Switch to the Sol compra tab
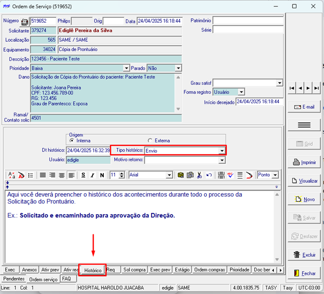Screen dimensions: 324x294 click(x=134, y=269)
